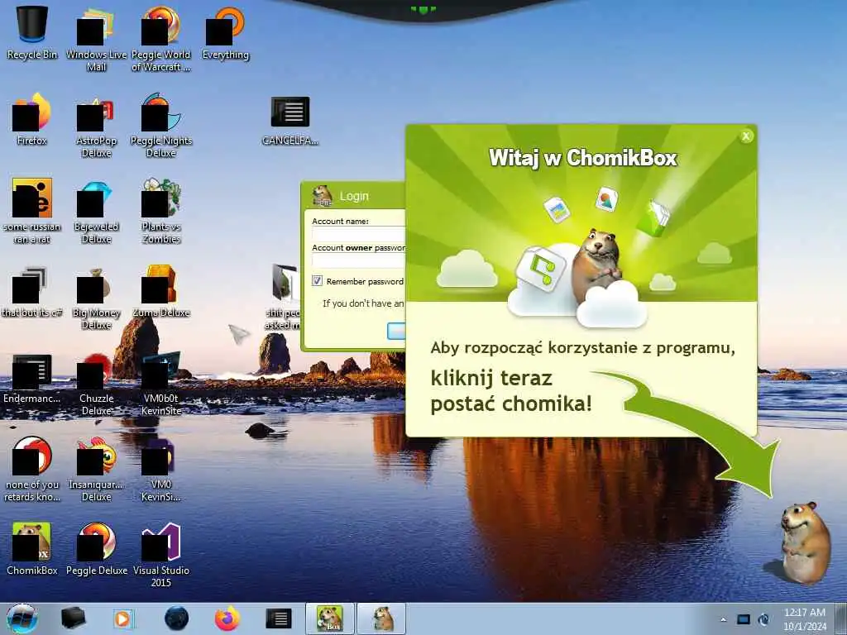Screen dimensions: 847x635
Task: Select the 'that but its c#' icon
Action: tap(32, 292)
